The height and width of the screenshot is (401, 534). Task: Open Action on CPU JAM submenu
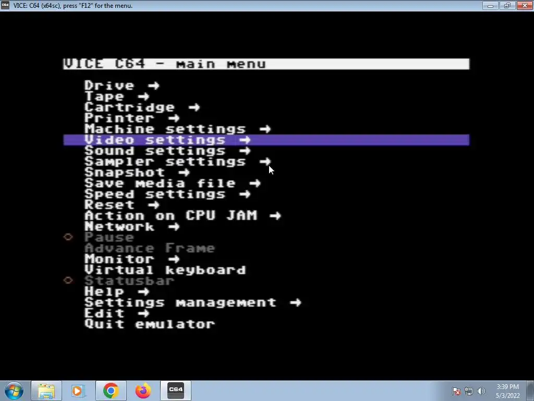(183, 216)
